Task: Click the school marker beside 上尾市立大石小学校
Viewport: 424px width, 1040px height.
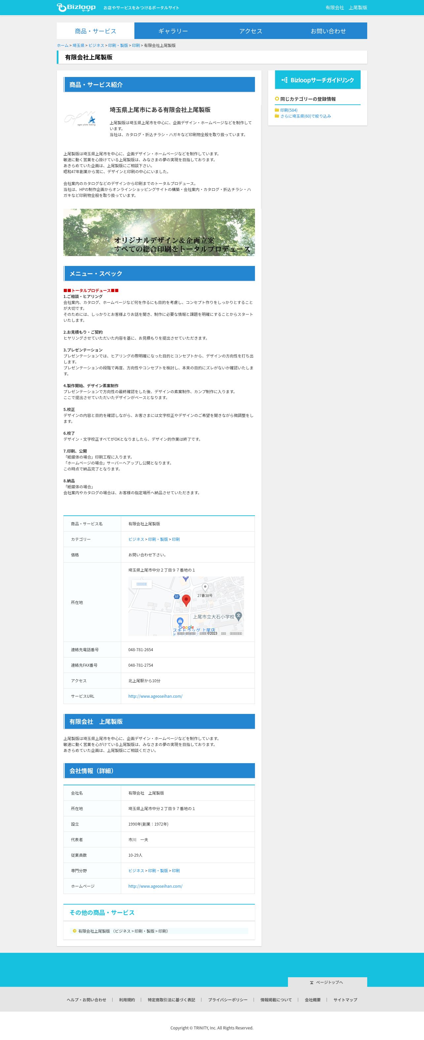Action: (238, 616)
